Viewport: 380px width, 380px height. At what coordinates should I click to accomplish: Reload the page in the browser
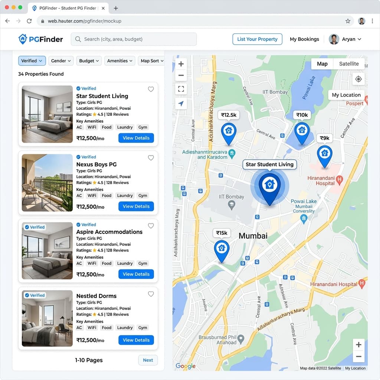click(x=29, y=21)
